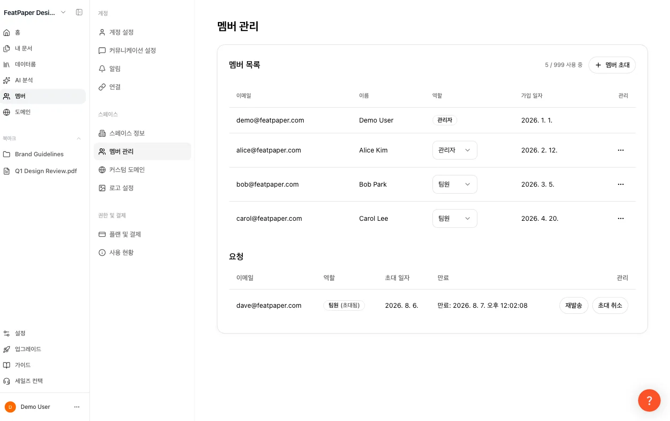Open 스페이스 정보
This screenshot has width=670, height=421.
click(142, 133)
